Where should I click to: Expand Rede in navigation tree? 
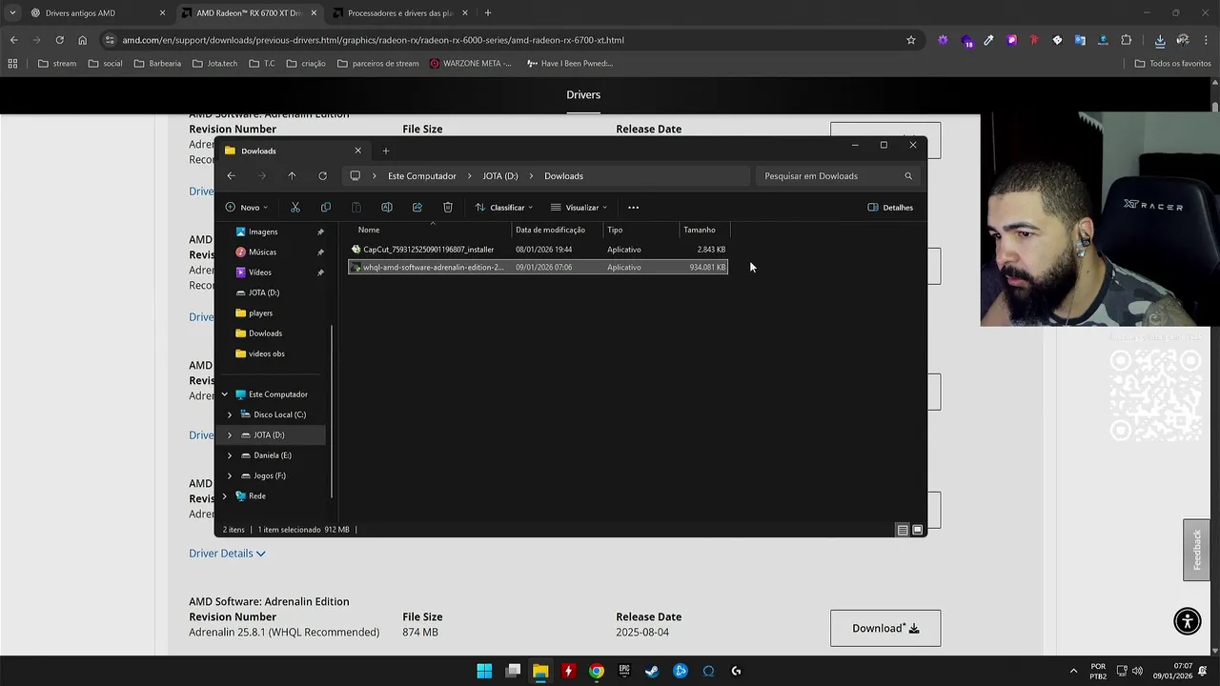pos(225,495)
